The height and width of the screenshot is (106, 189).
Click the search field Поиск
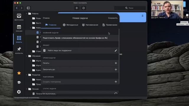[130, 8]
